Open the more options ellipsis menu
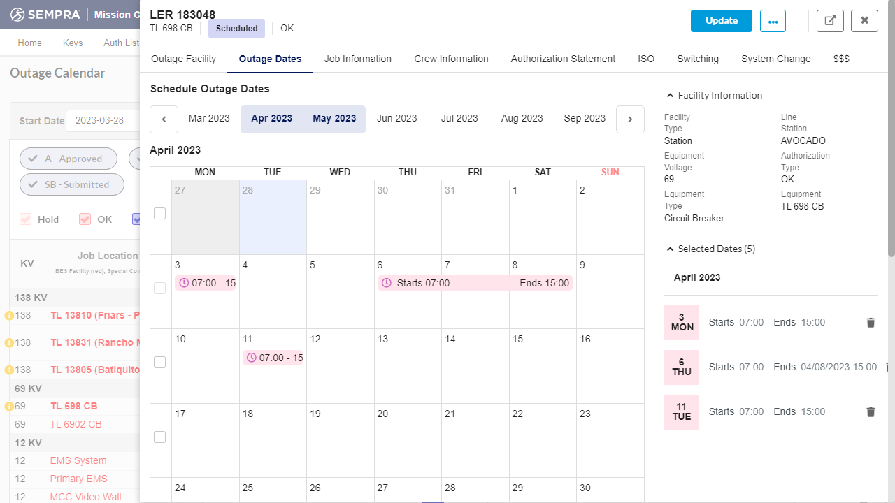 (x=773, y=21)
